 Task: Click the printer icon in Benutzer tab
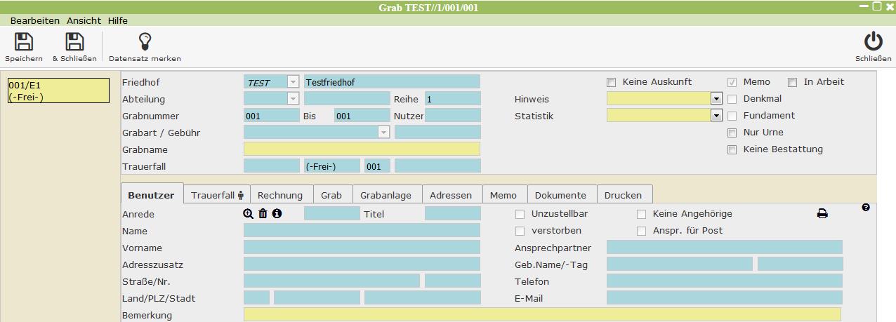pyautogui.click(x=822, y=214)
